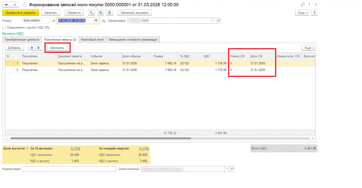The image size is (362, 188).
Task: Enable checkbox Предъявлен к вычету НДС 0%
Action: click(x=4, y=28)
